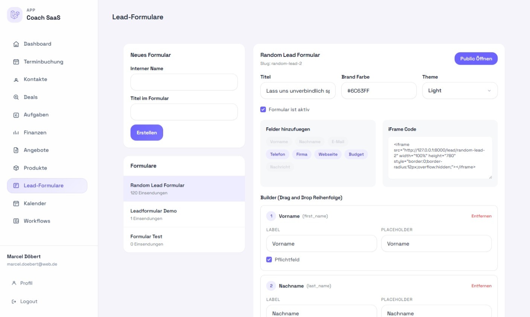
Task: Click the 'Slug: random-lead-2' text
Action: [x=281, y=64]
